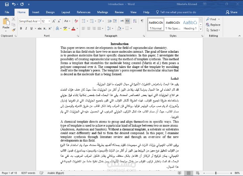Align text left
This screenshot has height=176, width=243.
tap(83, 28)
